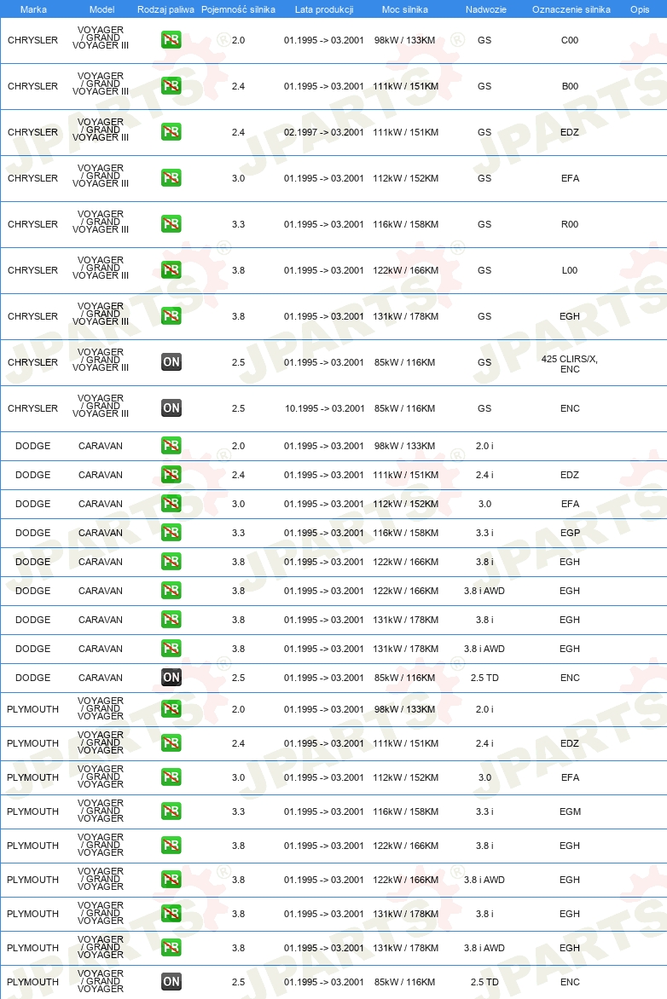Click the diesel ON icon in 10.1995 Chrysler row

click(171, 407)
